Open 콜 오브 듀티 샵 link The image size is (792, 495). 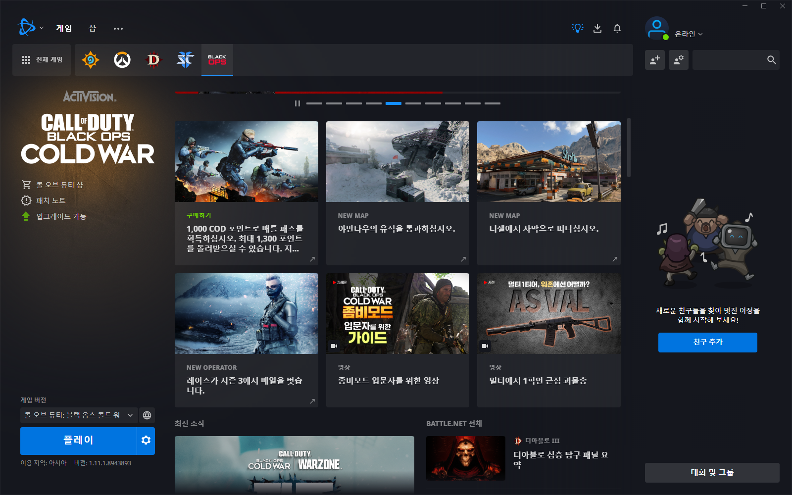[x=59, y=185]
